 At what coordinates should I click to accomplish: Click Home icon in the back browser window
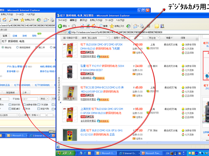click(4, 20)
